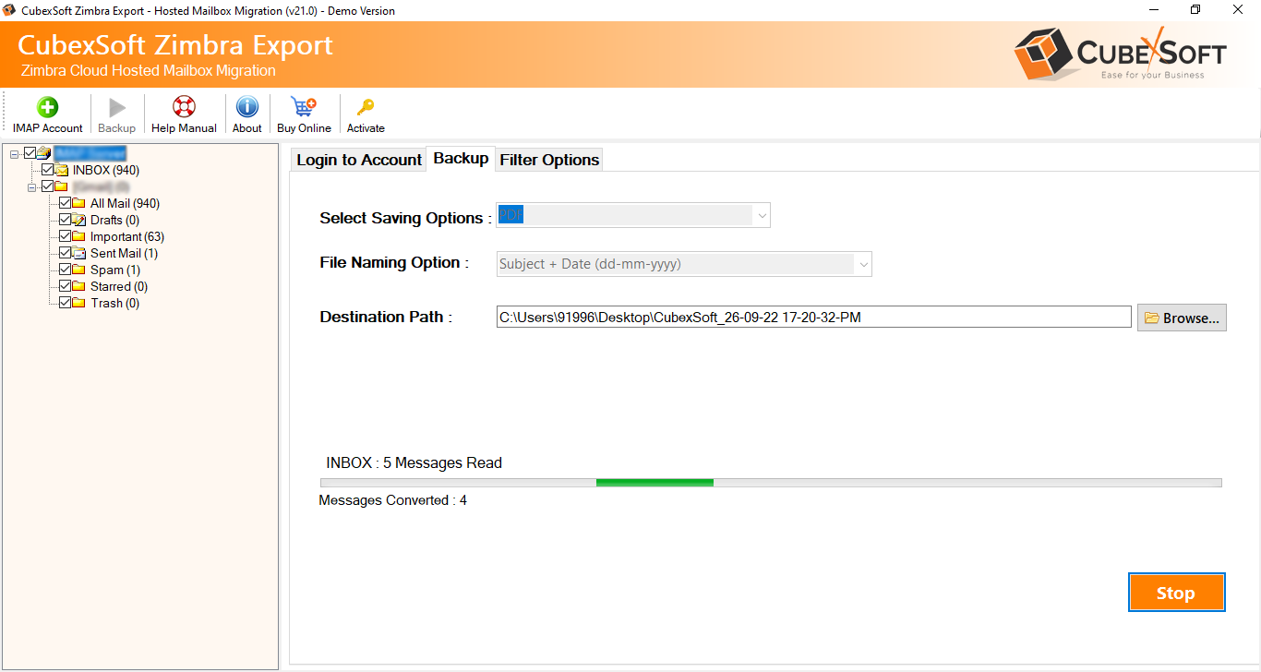This screenshot has height=672, width=1261.
Task: Uncheck the Gmail parent folder checkbox
Action: click(48, 186)
